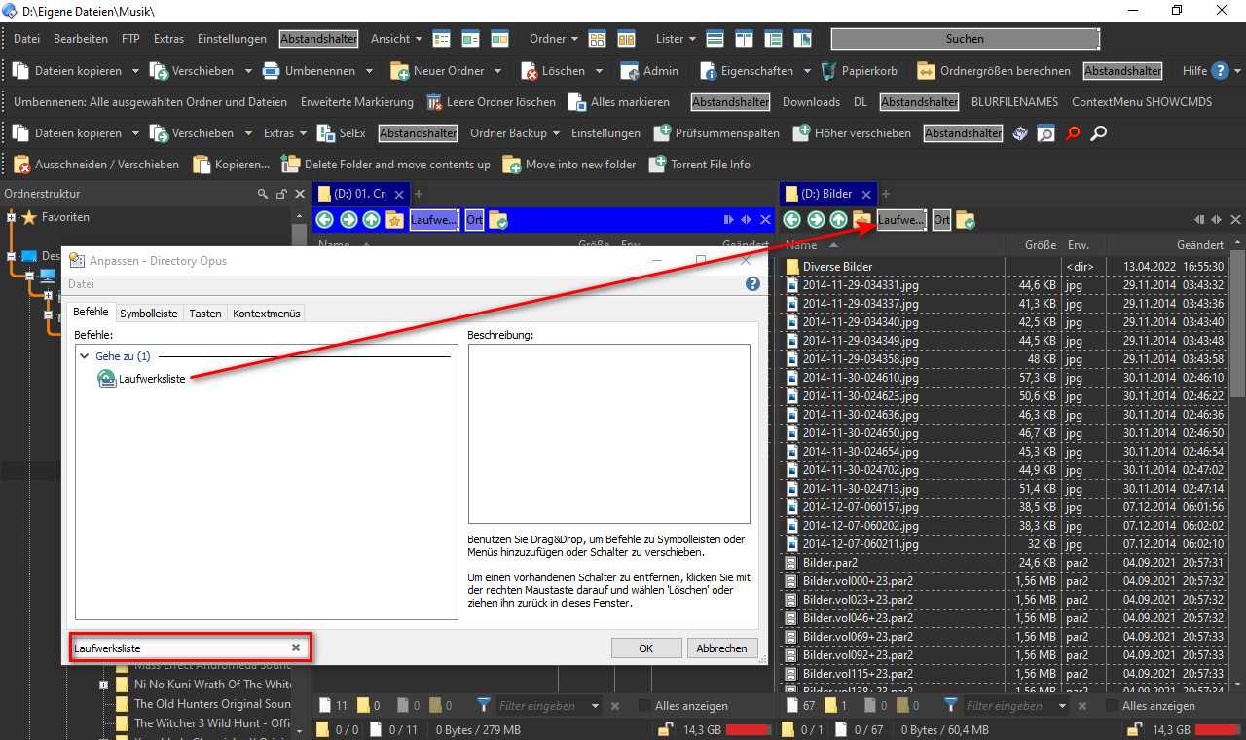Select the file Bilder.par2
The height and width of the screenshot is (740, 1246).
click(x=830, y=563)
